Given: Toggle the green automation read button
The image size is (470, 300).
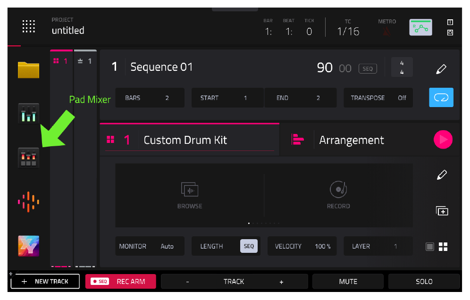Looking at the screenshot, I should point(421,27).
